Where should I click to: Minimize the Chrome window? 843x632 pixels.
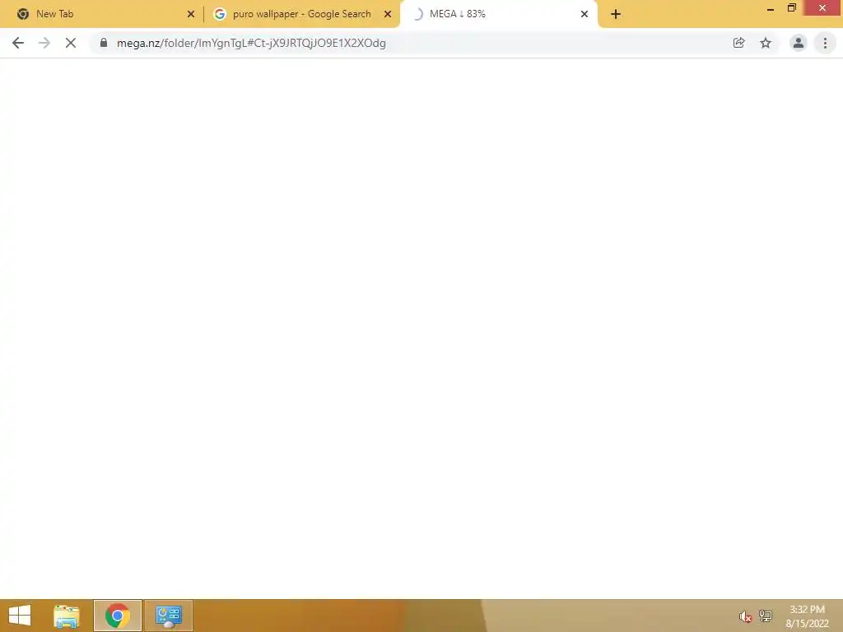(771, 8)
